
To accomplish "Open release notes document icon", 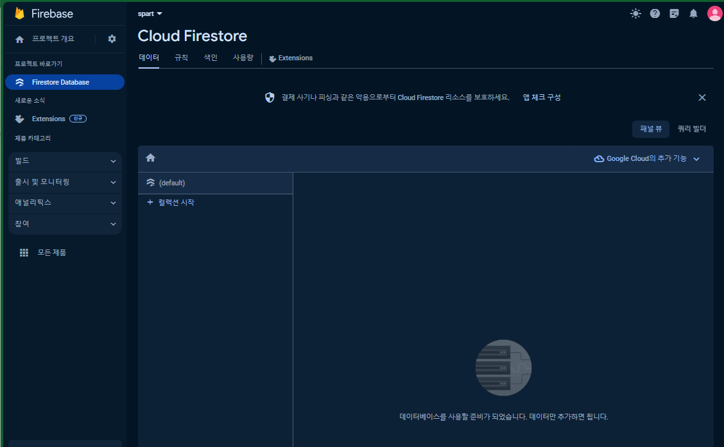I will (x=674, y=13).
